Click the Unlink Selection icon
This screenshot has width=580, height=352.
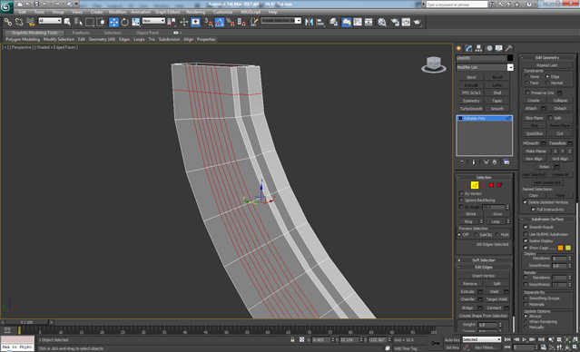pos(19,22)
